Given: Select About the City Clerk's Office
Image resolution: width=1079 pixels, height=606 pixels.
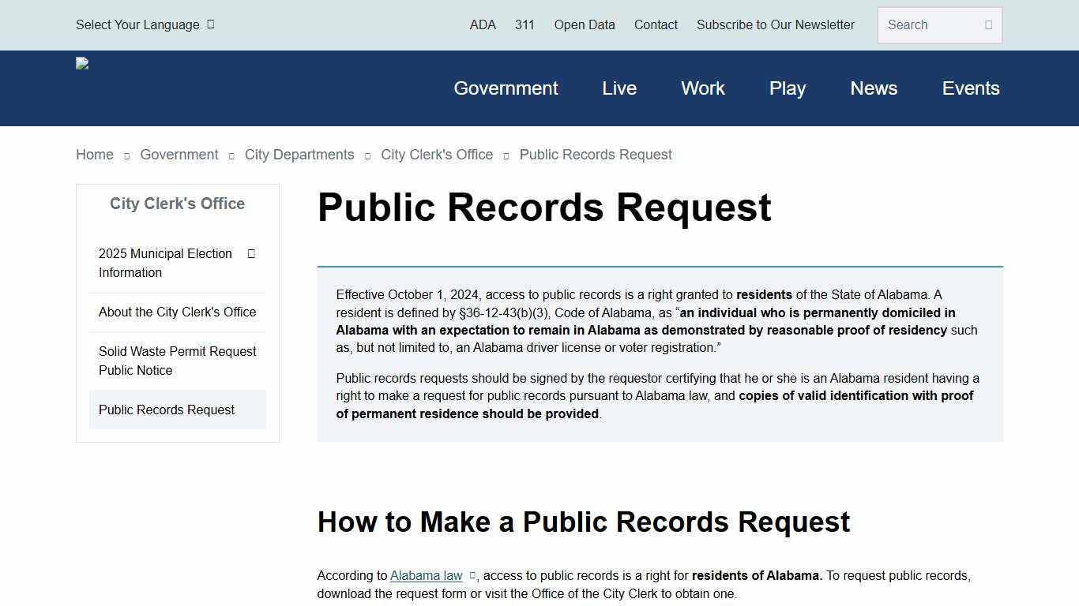Looking at the screenshot, I should [x=177, y=312].
